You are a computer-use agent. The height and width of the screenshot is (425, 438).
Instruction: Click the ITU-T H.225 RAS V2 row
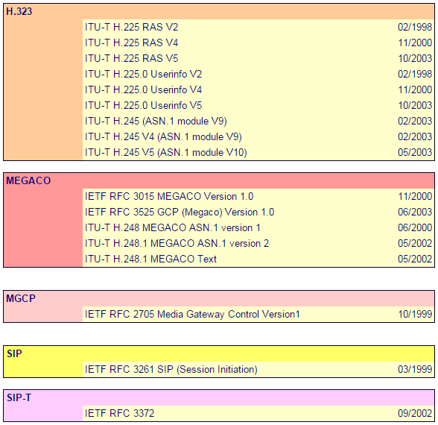pyautogui.click(x=258, y=27)
